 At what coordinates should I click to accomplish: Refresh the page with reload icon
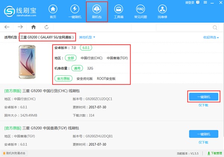pos(47,27)
